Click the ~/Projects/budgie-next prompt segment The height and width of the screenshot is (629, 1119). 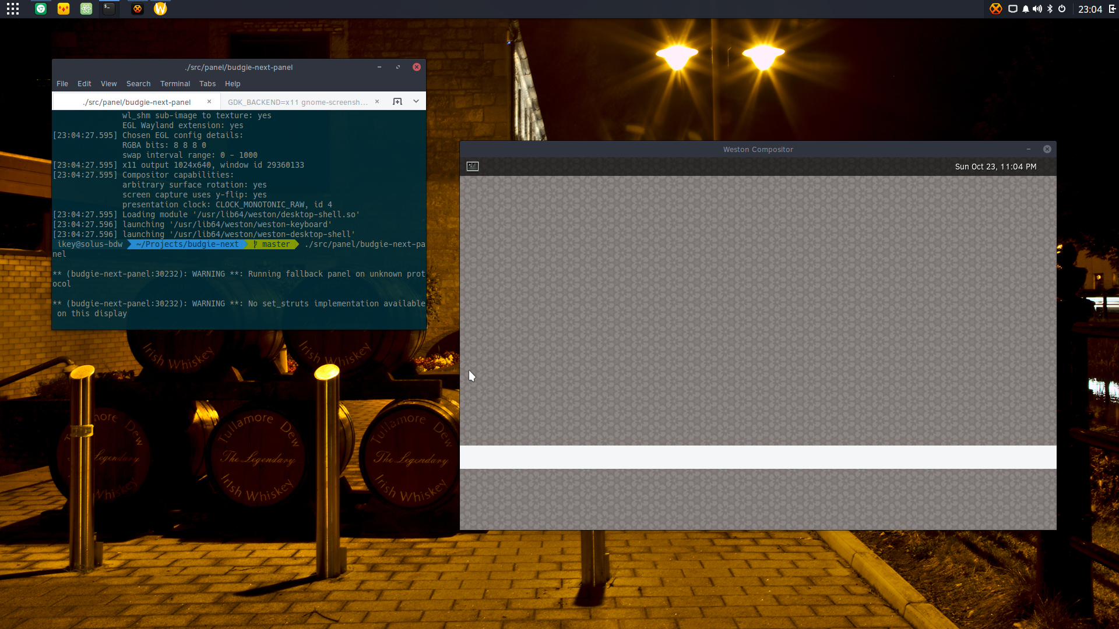tap(187, 245)
